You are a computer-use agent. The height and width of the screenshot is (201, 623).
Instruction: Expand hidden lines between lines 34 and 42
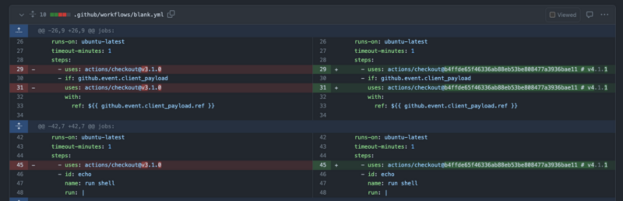point(19,126)
